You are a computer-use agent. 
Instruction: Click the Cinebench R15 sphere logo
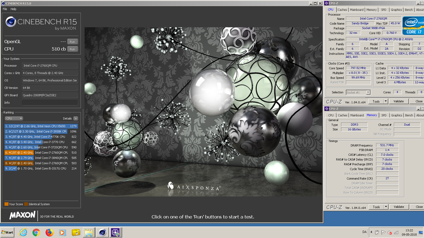click(x=11, y=22)
